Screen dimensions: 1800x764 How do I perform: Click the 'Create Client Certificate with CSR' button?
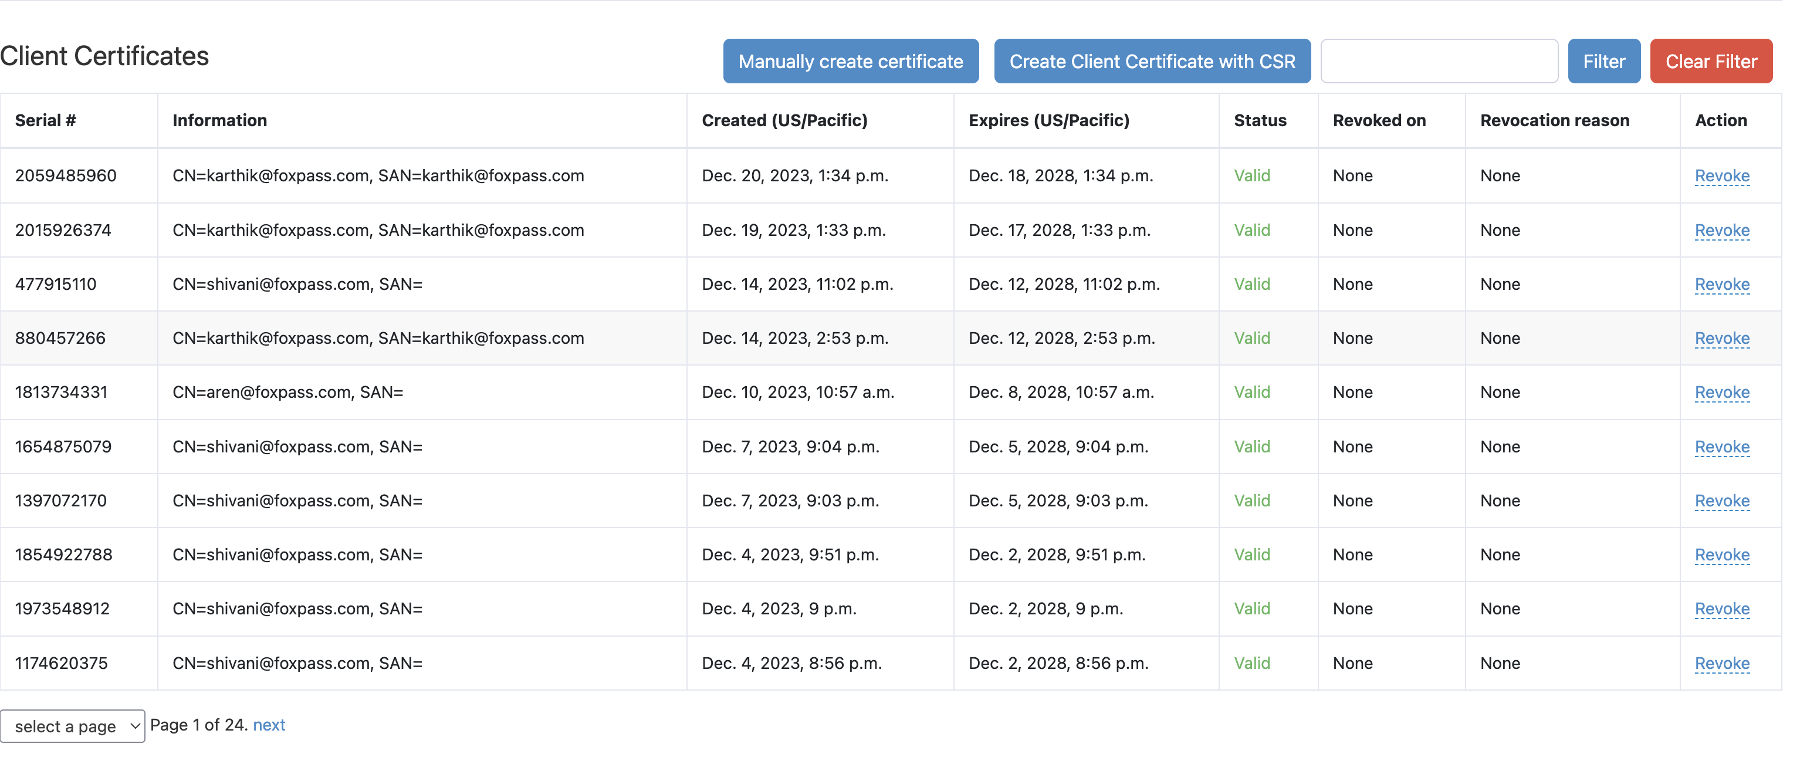1152,61
